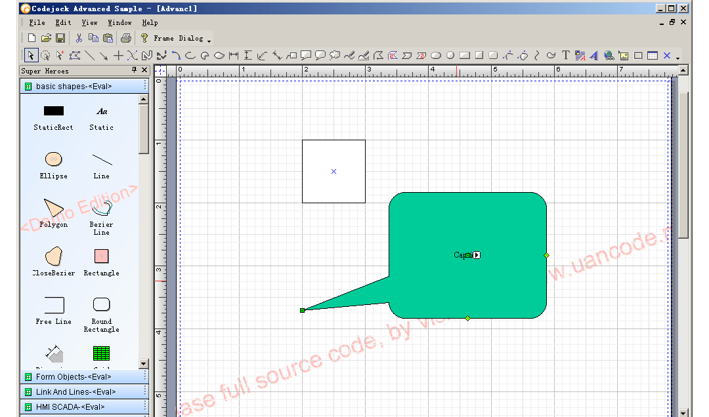The height and width of the screenshot is (417, 709).
Task: Click the New document icon
Action: point(32,39)
